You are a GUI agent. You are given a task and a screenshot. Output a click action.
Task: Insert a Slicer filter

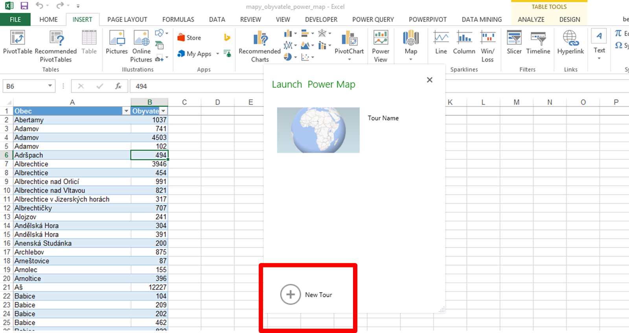point(514,42)
